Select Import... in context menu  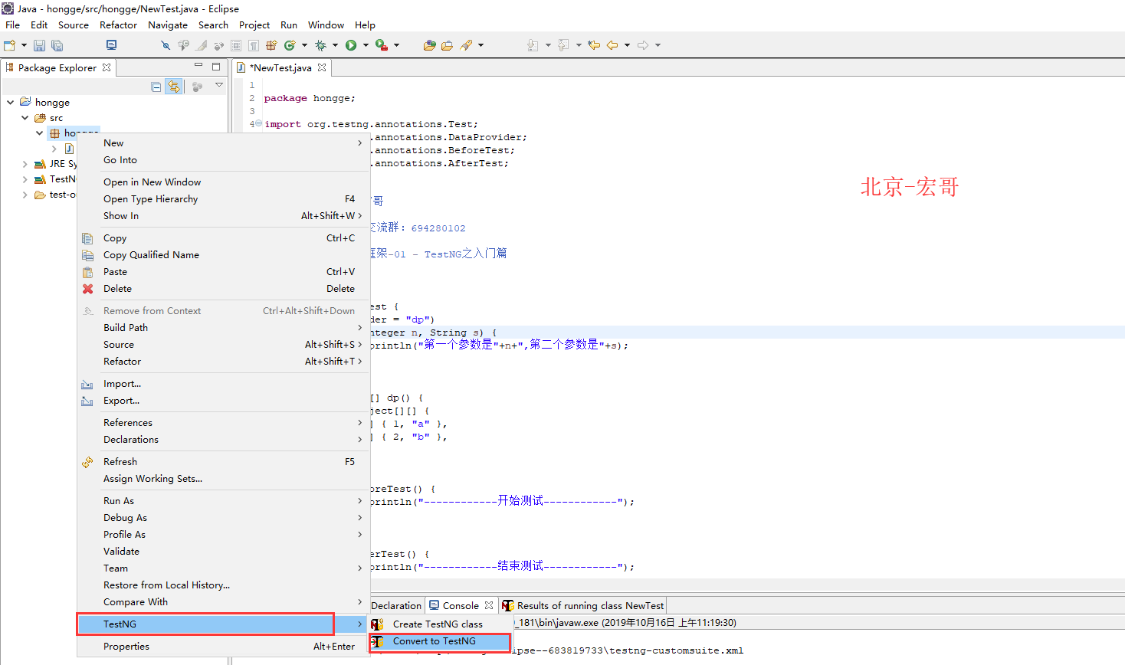pyautogui.click(x=223, y=383)
